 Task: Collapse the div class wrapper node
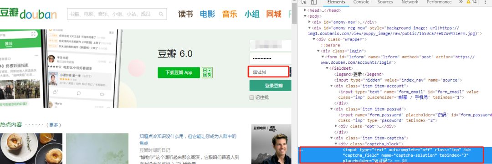click(x=314, y=39)
